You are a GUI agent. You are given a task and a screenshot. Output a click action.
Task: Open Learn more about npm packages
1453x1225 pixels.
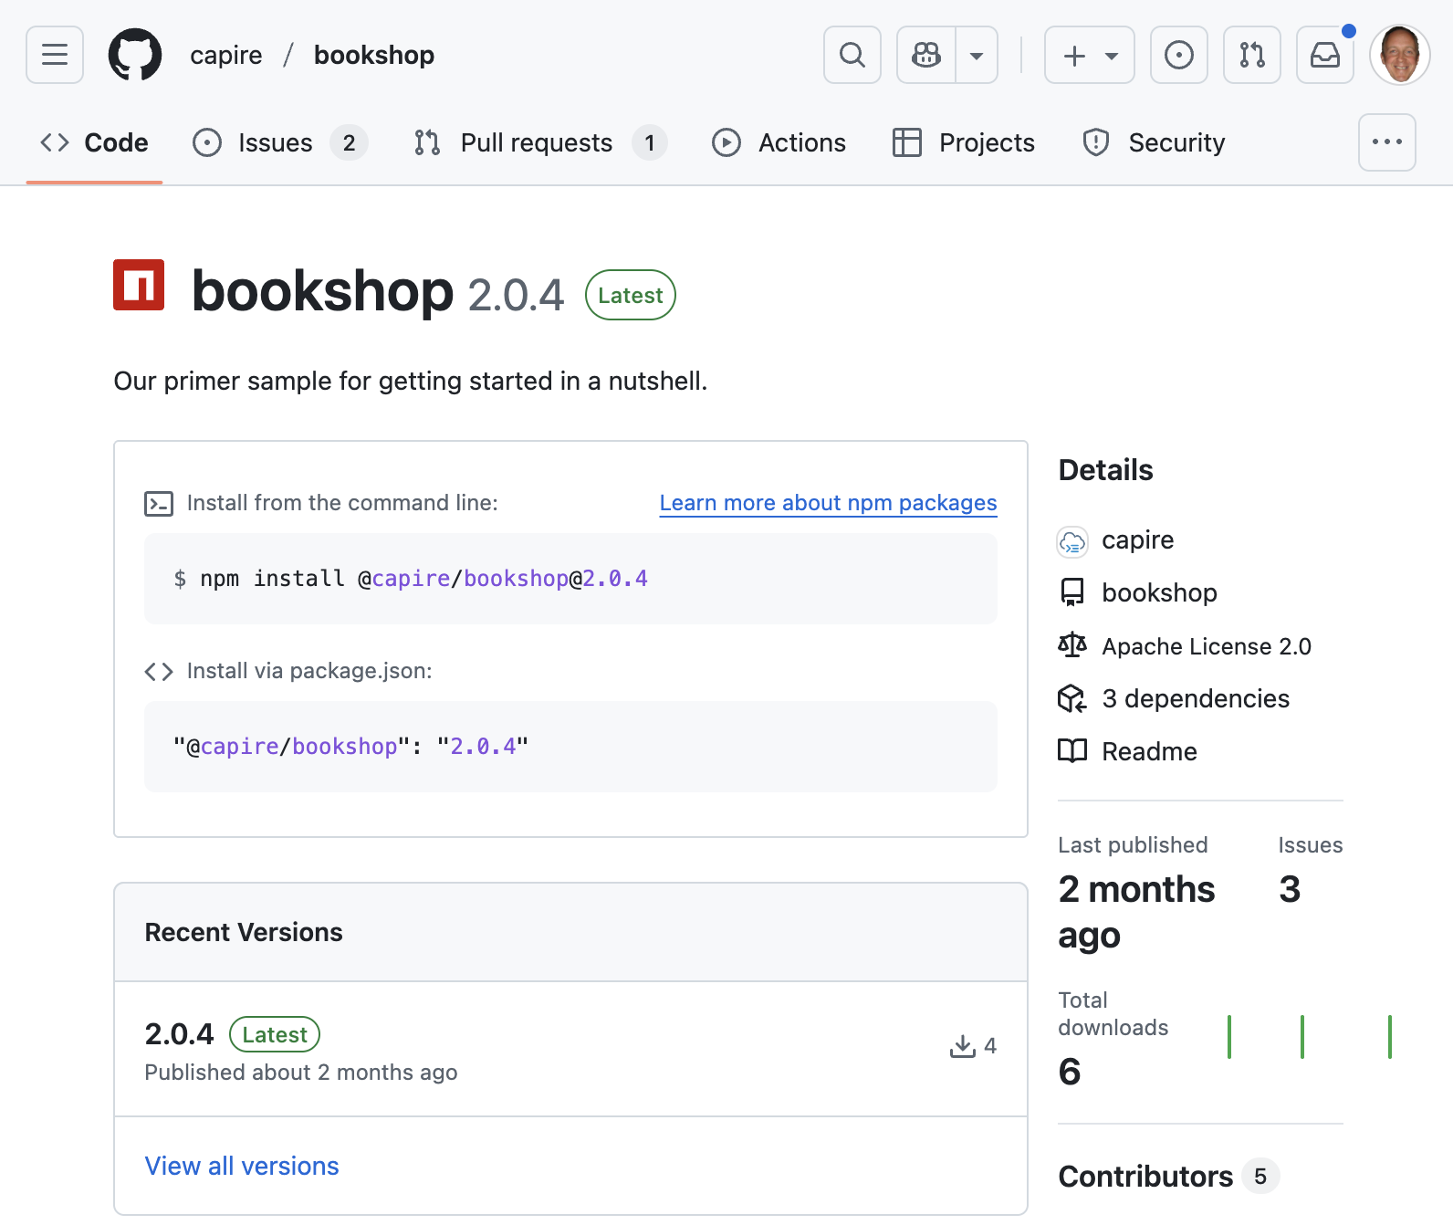tap(828, 503)
